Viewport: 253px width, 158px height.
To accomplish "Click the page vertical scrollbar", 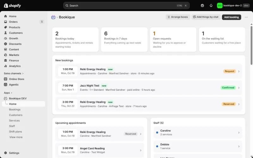I will pos(251,46).
